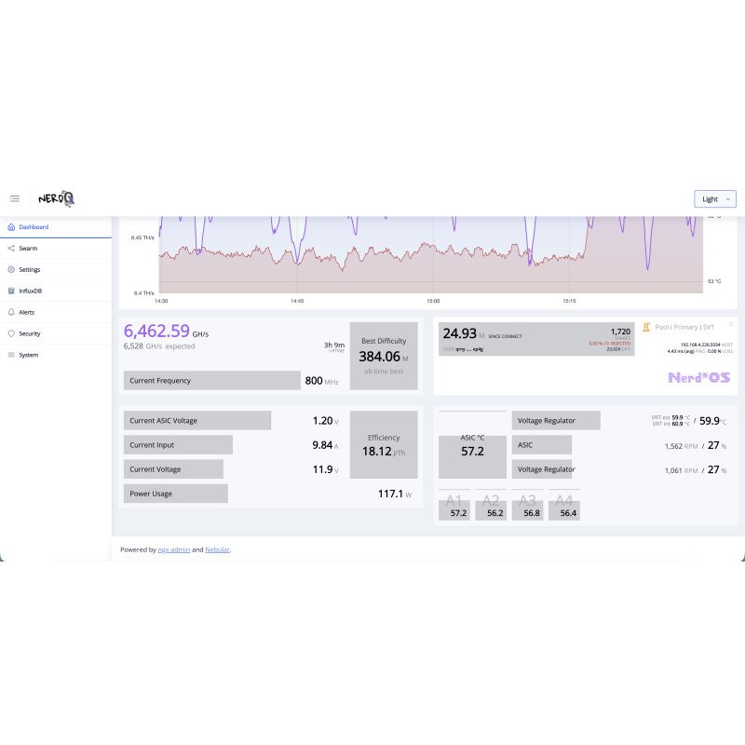Click the lower Voltage Regulator fan bar

pyautogui.click(x=542, y=469)
